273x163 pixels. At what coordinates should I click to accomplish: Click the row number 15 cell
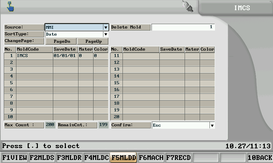pyautogui.click(x=116, y=83)
